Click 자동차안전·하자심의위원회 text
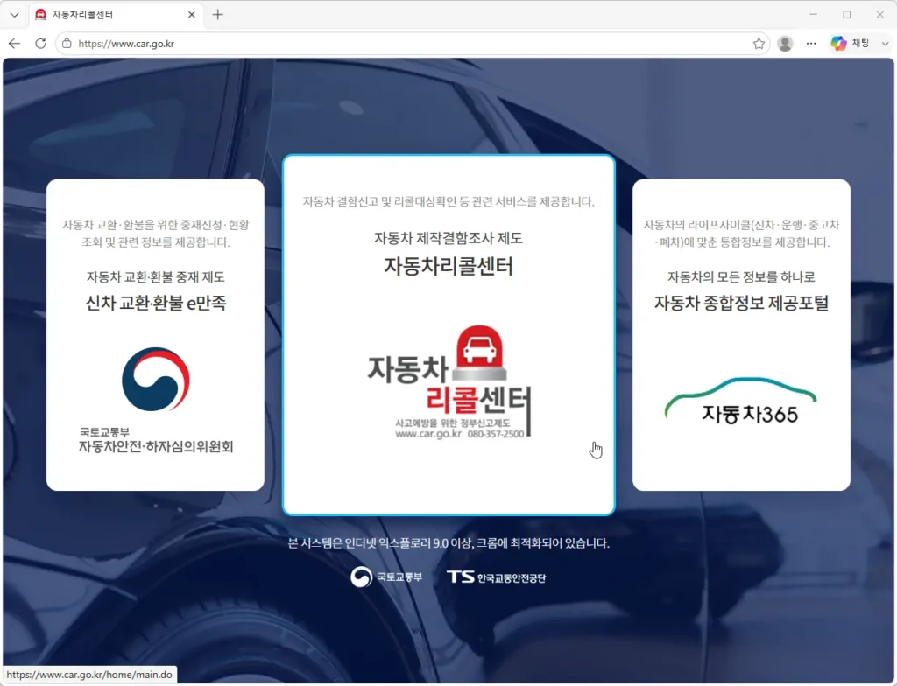Image resolution: width=897 pixels, height=686 pixels. pos(156,447)
